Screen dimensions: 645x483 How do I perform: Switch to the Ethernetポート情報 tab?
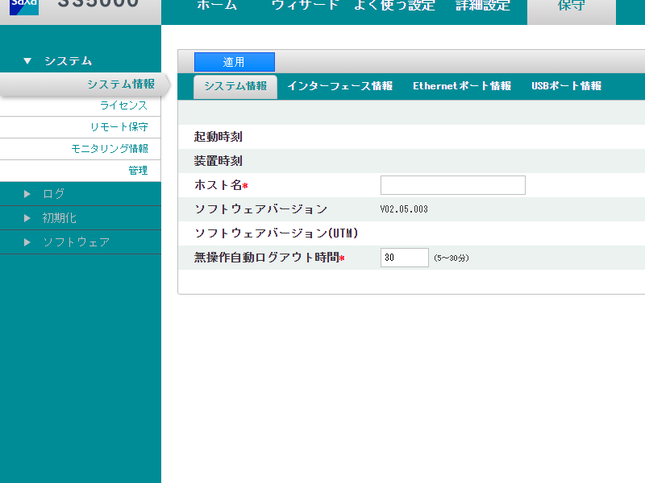[x=462, y=86]
